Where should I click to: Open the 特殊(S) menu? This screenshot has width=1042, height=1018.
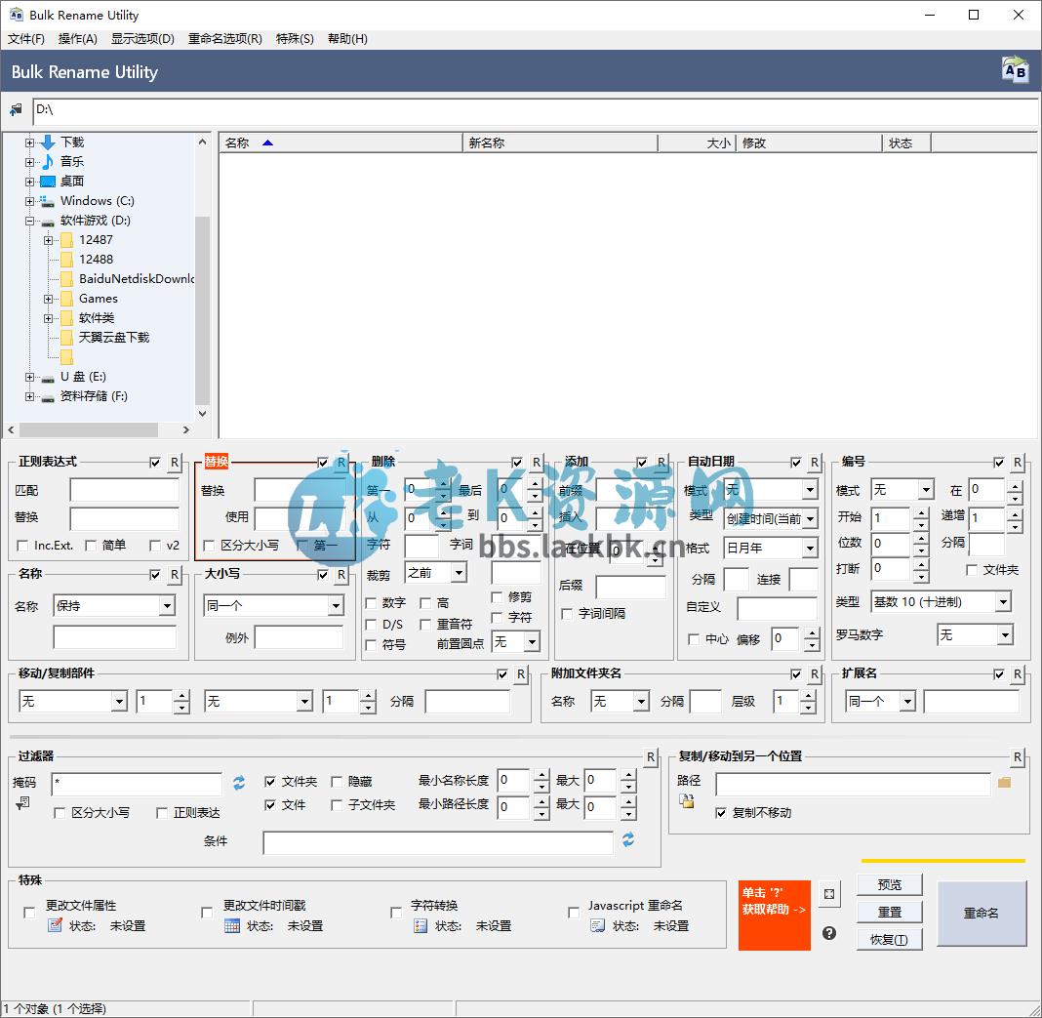pos(295,39)
